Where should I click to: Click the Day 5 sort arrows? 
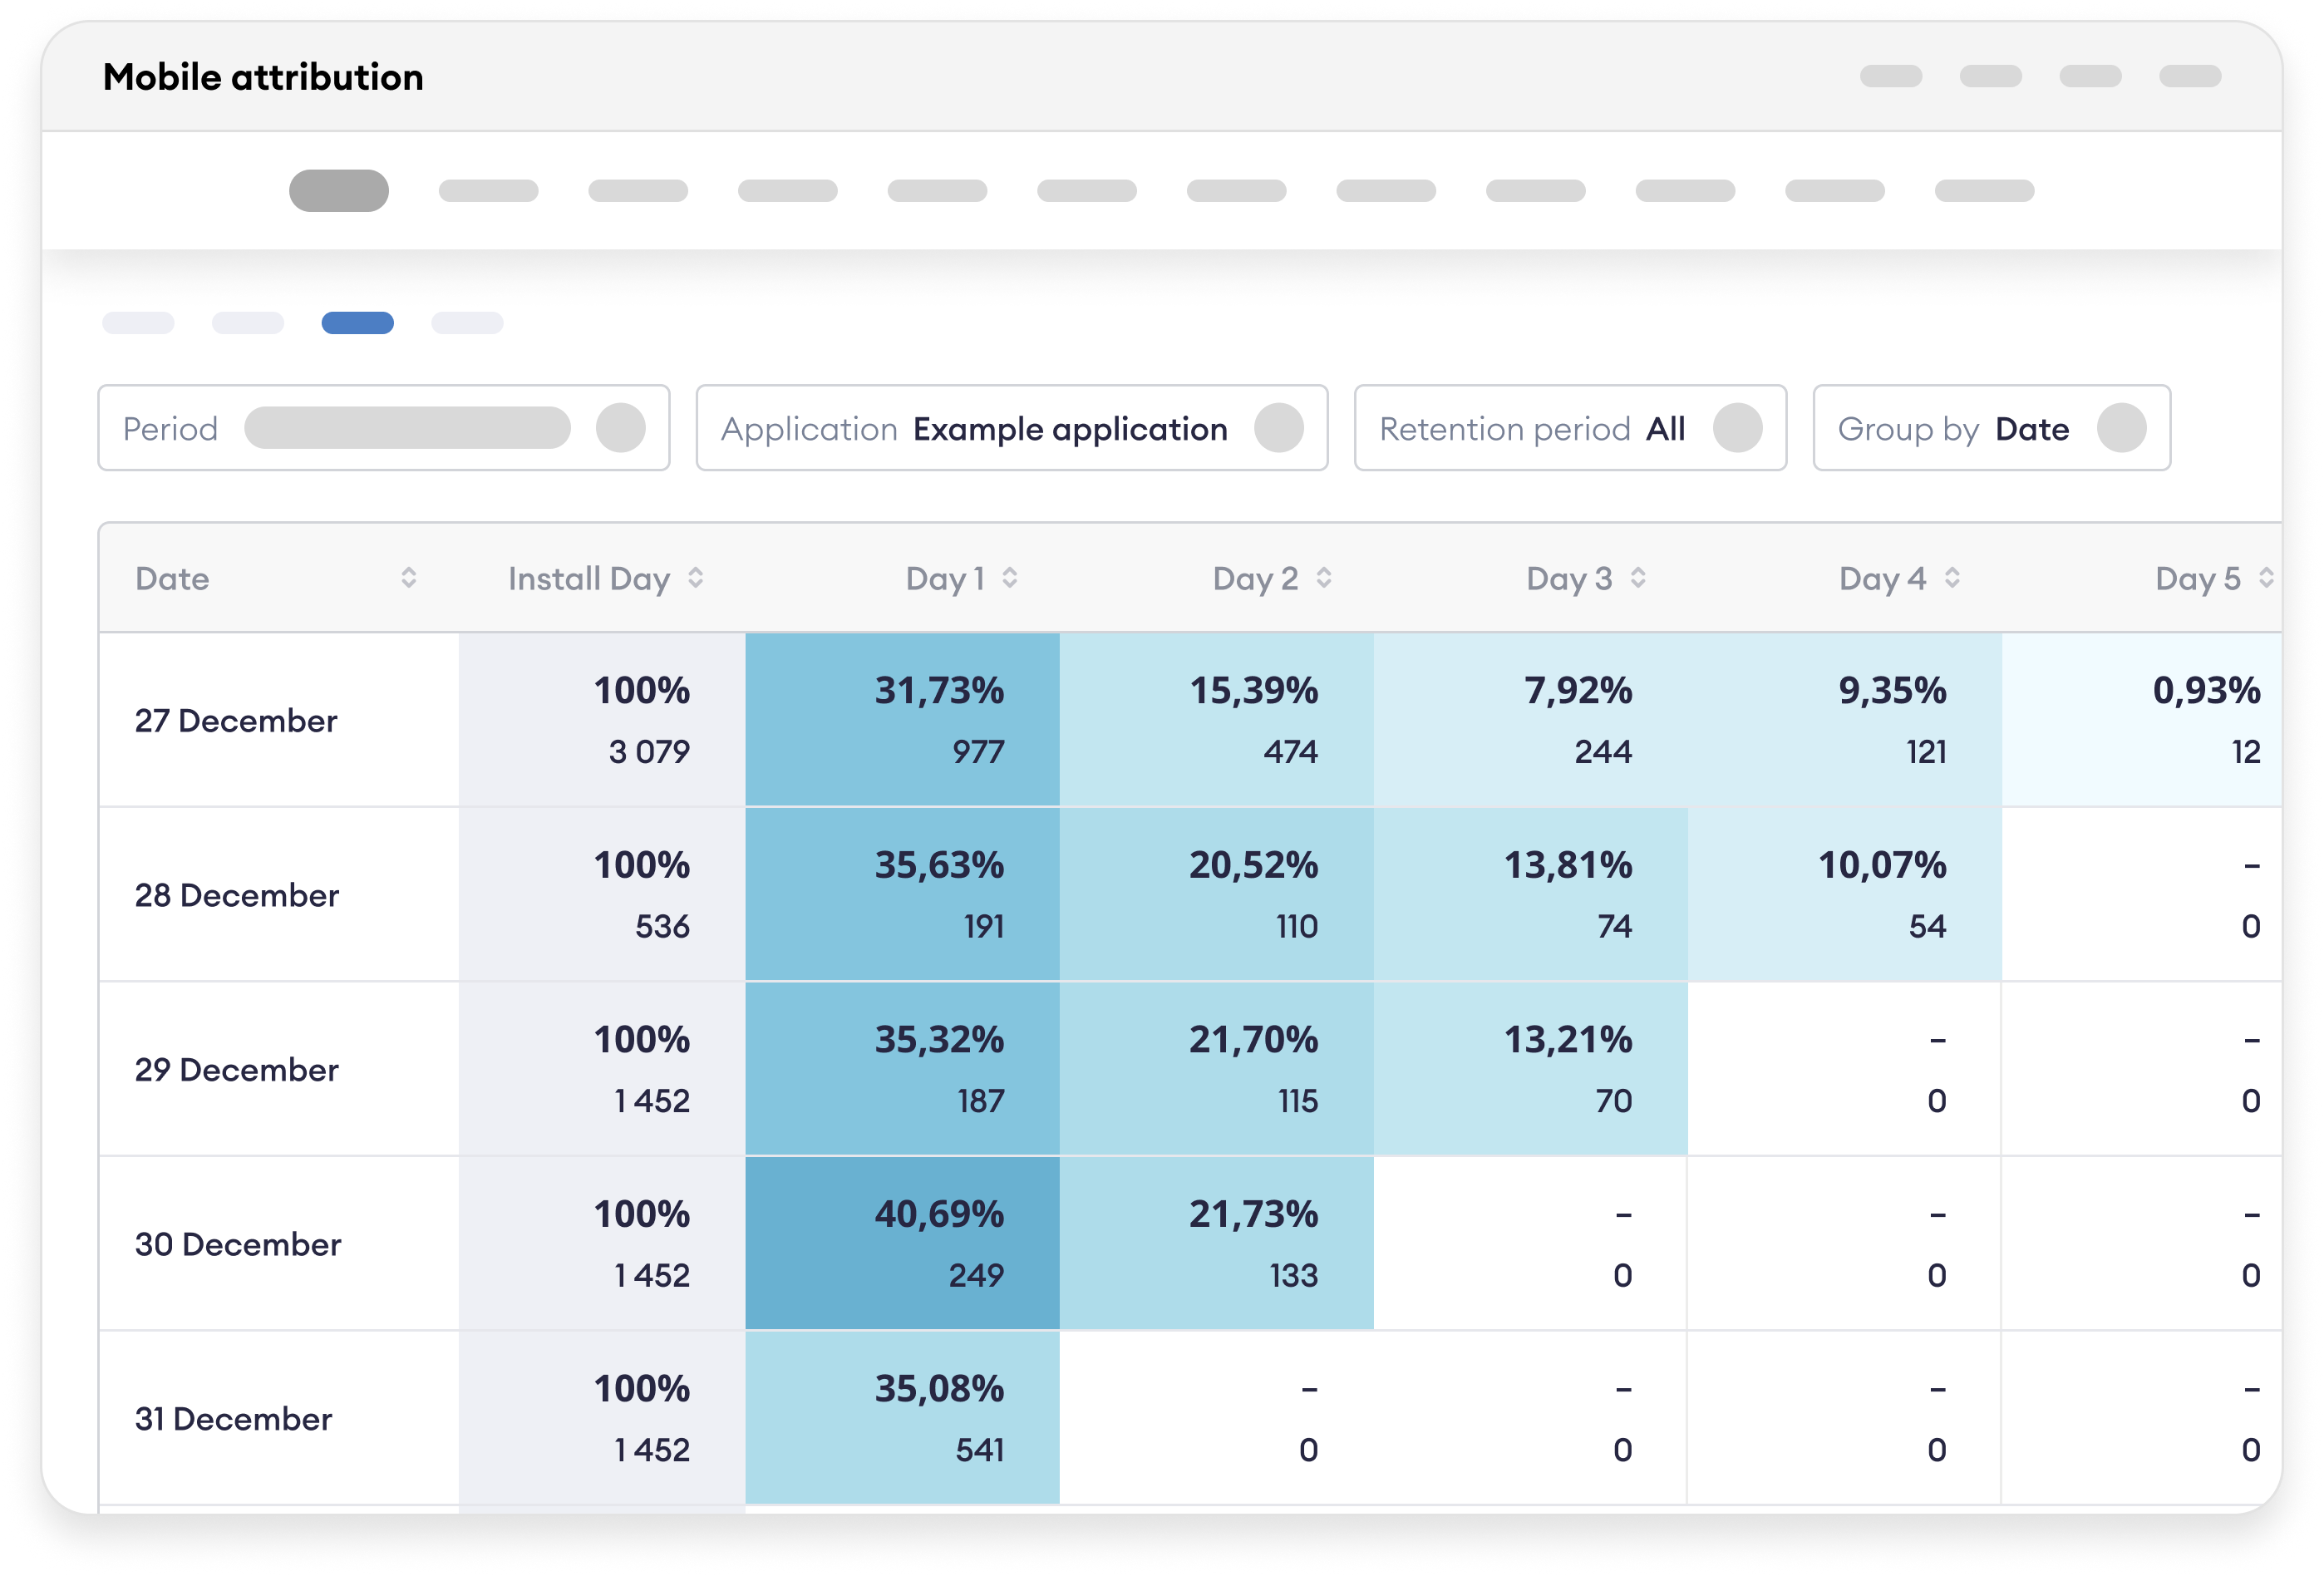[x=2265, y=577]
